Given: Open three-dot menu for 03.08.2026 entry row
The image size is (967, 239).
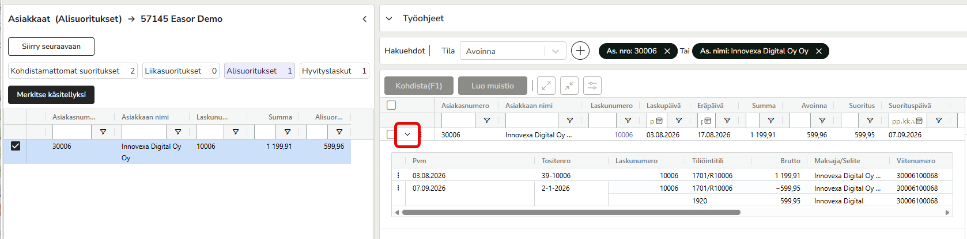Looking at the screenshot, I should pos(398,175).
